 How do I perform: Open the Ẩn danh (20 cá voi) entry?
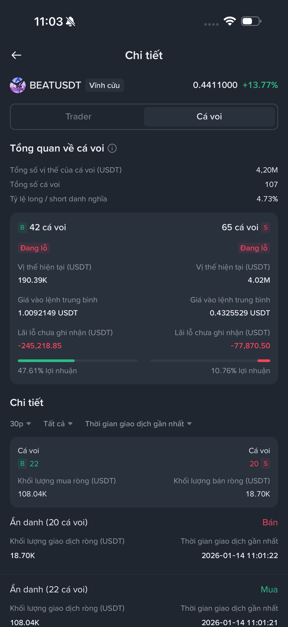click(x=144, y=539)
